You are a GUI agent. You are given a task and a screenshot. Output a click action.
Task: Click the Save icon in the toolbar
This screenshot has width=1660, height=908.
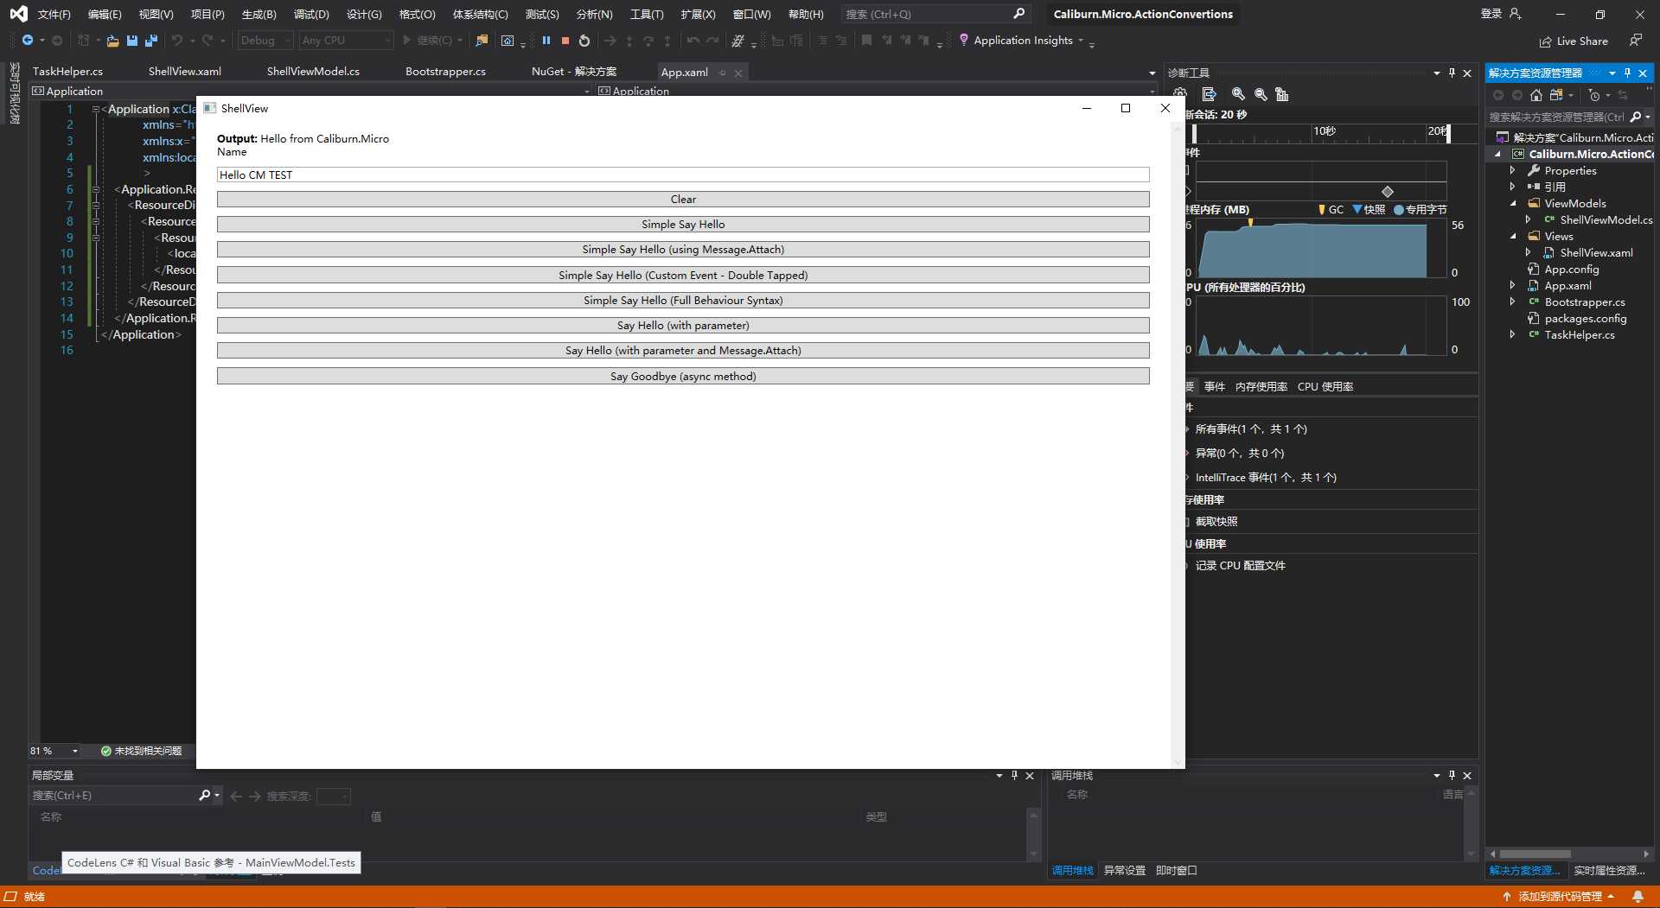pos(132,41)
